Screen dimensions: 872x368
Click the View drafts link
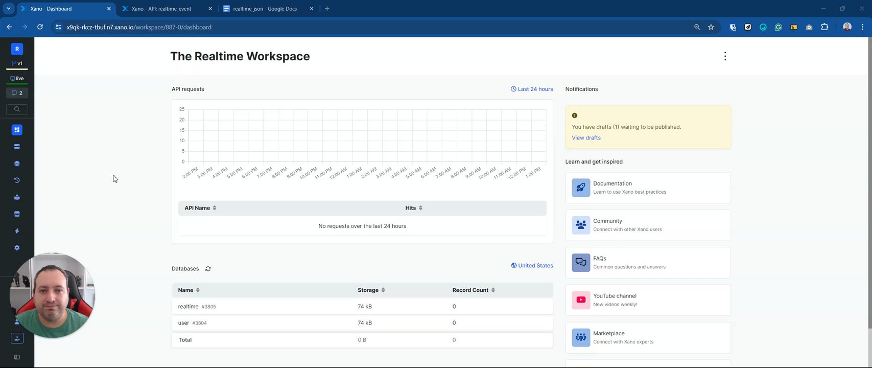[x=586, y=138]
